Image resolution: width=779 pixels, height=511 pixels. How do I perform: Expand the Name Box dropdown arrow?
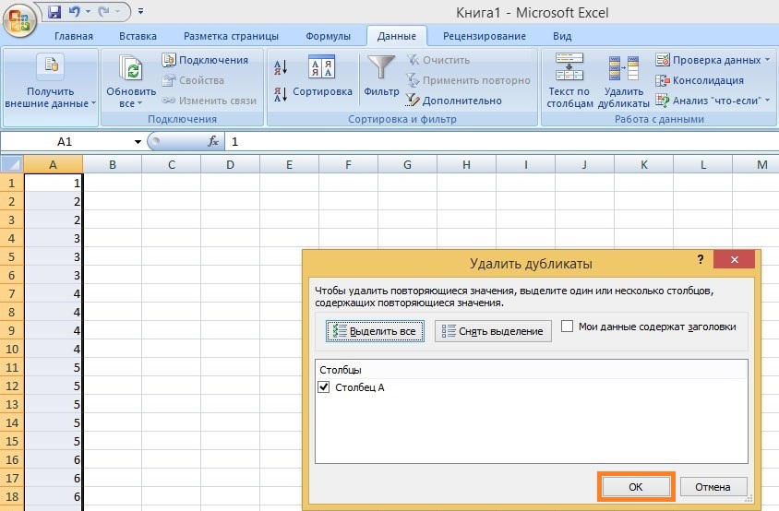(138, 142)
